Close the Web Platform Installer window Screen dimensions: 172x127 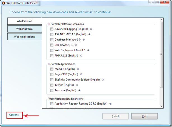coord(164,2)
